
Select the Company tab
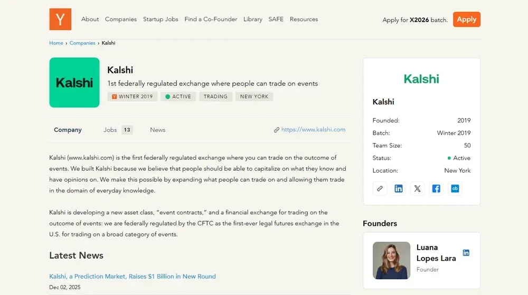click(68, 130)
